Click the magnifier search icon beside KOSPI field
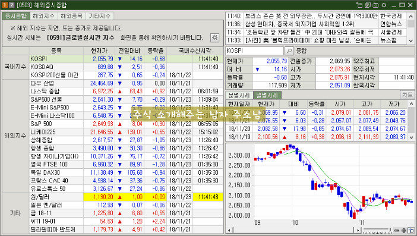Image resolution: width=417 pixels, height=236 pixels. point(289,51)
